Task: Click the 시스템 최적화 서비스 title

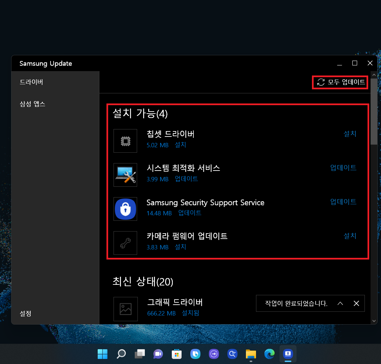Action: point(183,168)
